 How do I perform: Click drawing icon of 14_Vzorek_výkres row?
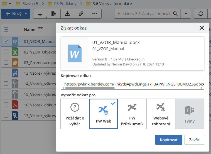(15, 84)
